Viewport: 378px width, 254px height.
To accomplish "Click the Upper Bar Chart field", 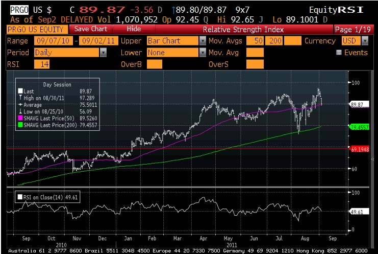I will tap(173, 41).
